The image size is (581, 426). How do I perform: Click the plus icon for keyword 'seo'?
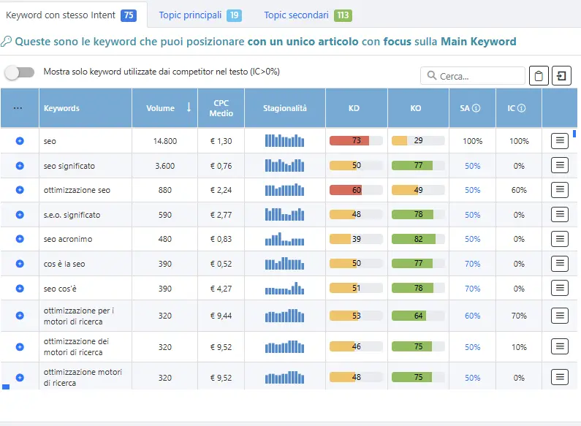(x=20, y=141)
